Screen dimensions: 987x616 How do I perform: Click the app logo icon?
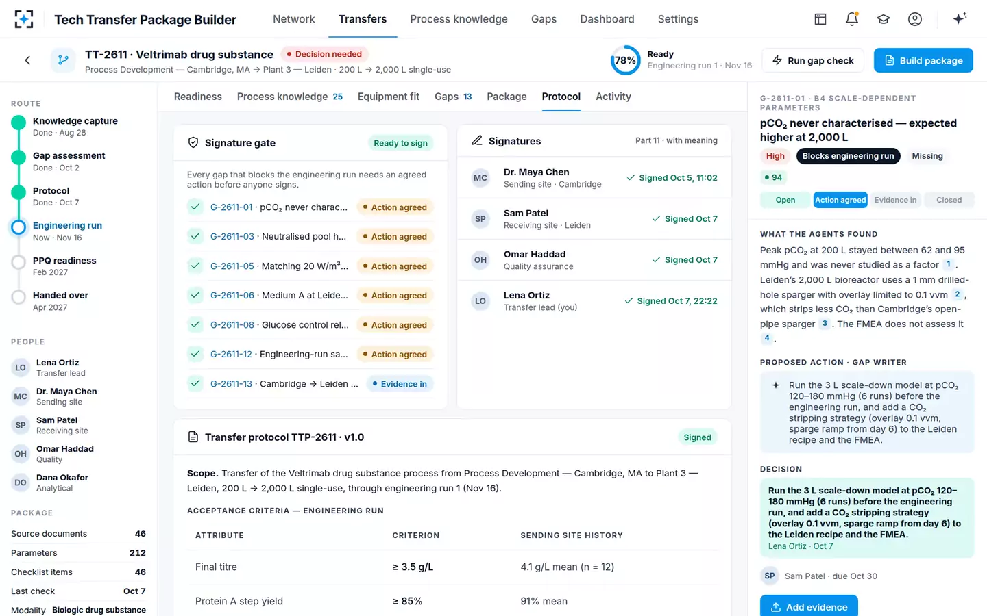point(24,19)
